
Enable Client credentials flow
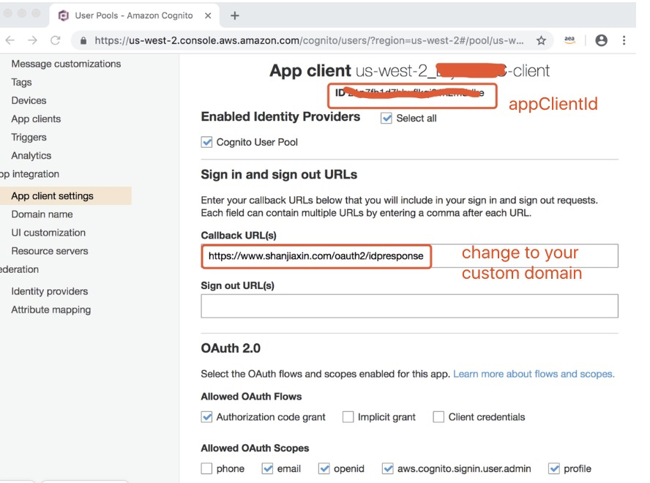[x=438, y=416]
